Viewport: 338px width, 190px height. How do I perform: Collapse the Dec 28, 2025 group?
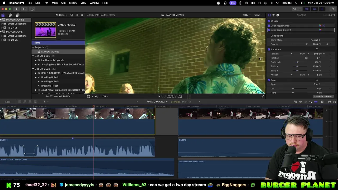tap(33, 69)
